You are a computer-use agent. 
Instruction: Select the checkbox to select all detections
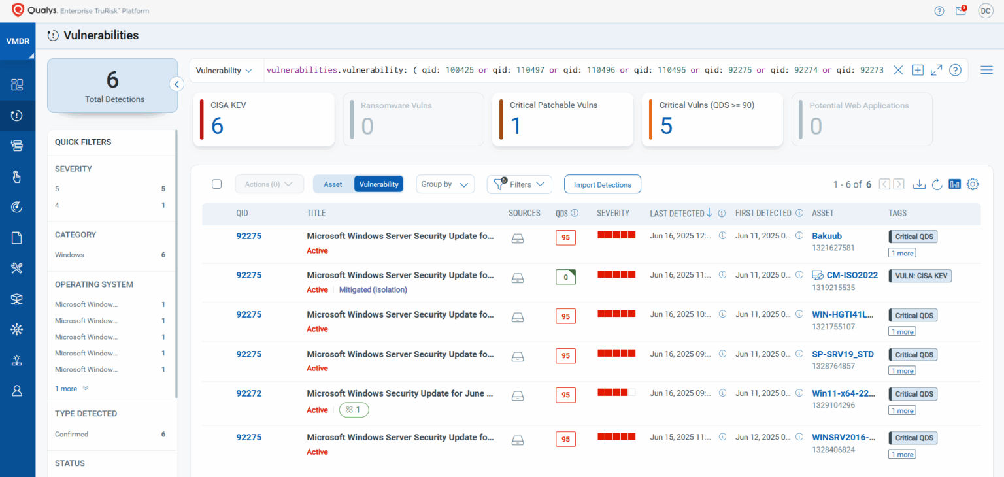216,184
